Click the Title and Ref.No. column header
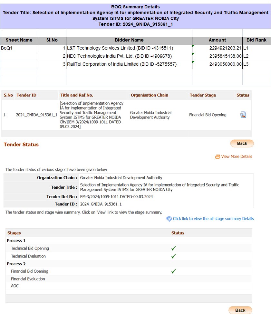This screenshot has height=321, width=271. pyautogui.click(x=77, y=95)
